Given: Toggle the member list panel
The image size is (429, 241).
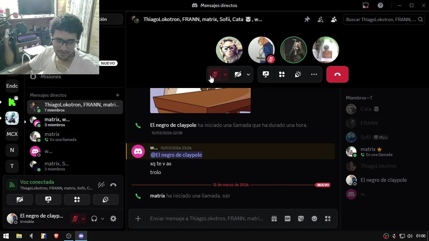Looking at the screenshot, I should (333, 19).
